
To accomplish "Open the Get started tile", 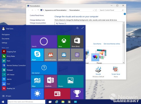I will [44, 68].
